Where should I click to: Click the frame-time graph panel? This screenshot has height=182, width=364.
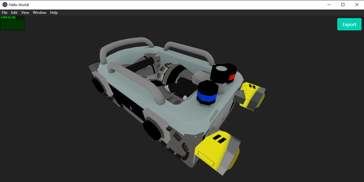(12, 23)
